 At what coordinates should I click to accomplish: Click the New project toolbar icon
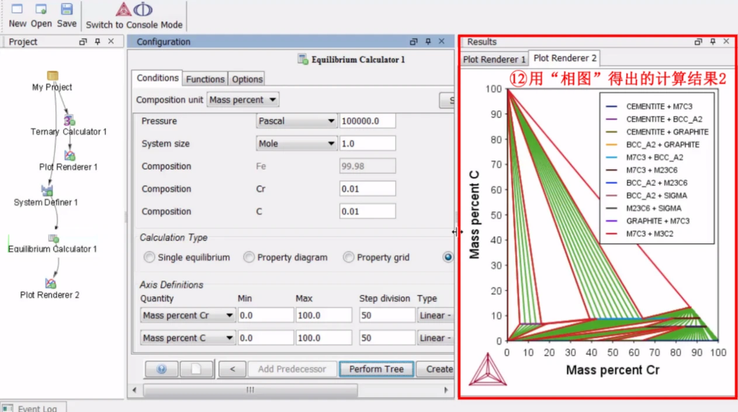(17, 15)
